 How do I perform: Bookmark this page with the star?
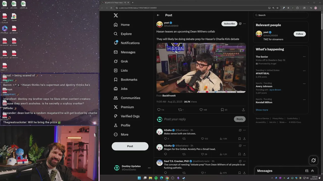click(277, 8)
